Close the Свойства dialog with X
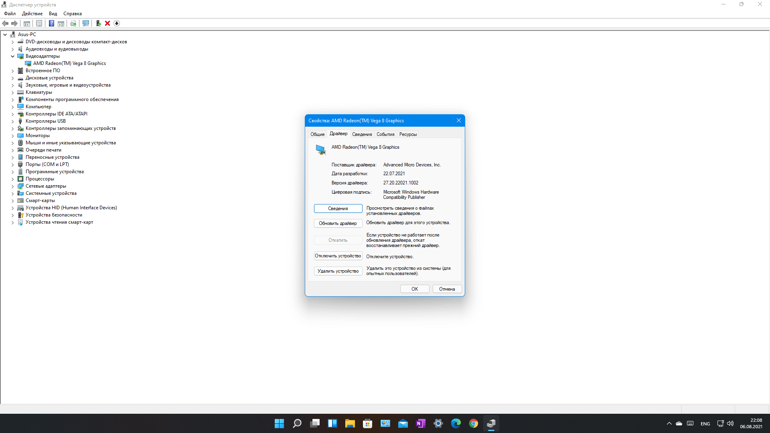770x433 pixels. pos(459,120)
